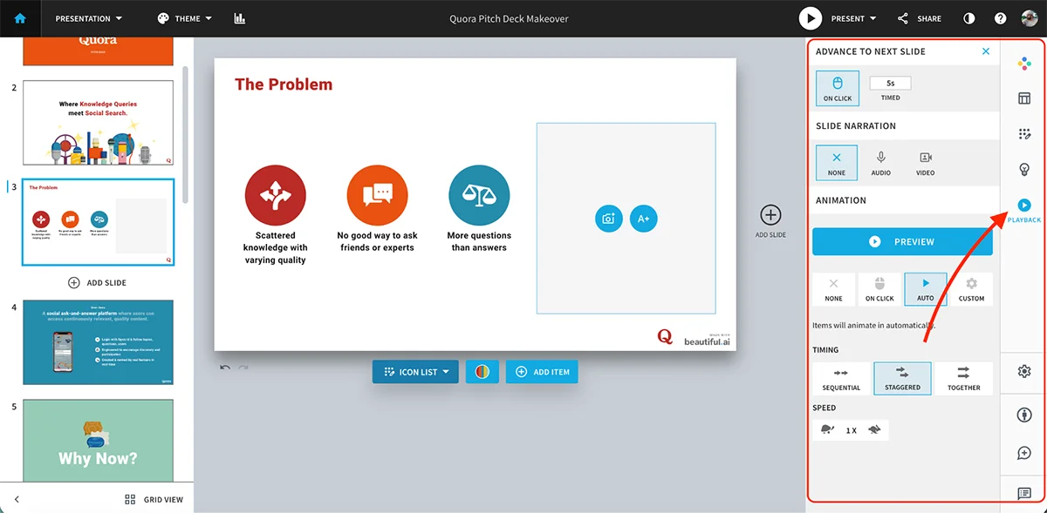This screenshot has width=1047, height=513.
Task: Select the Scattered knowledge with varying quality text
Action: pyautogui.click(x=276, y=247)
